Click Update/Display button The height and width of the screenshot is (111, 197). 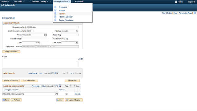click(74, 100)
